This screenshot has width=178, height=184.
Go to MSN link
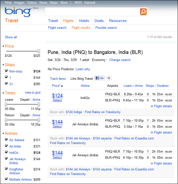pyautogui.click(x=78, y=3)
